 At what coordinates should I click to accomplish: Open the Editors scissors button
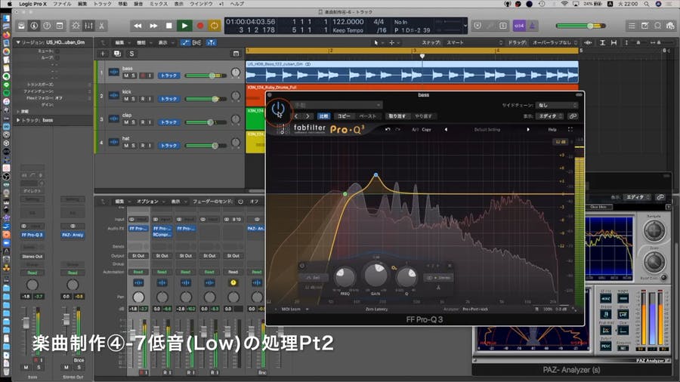point(101,26)
